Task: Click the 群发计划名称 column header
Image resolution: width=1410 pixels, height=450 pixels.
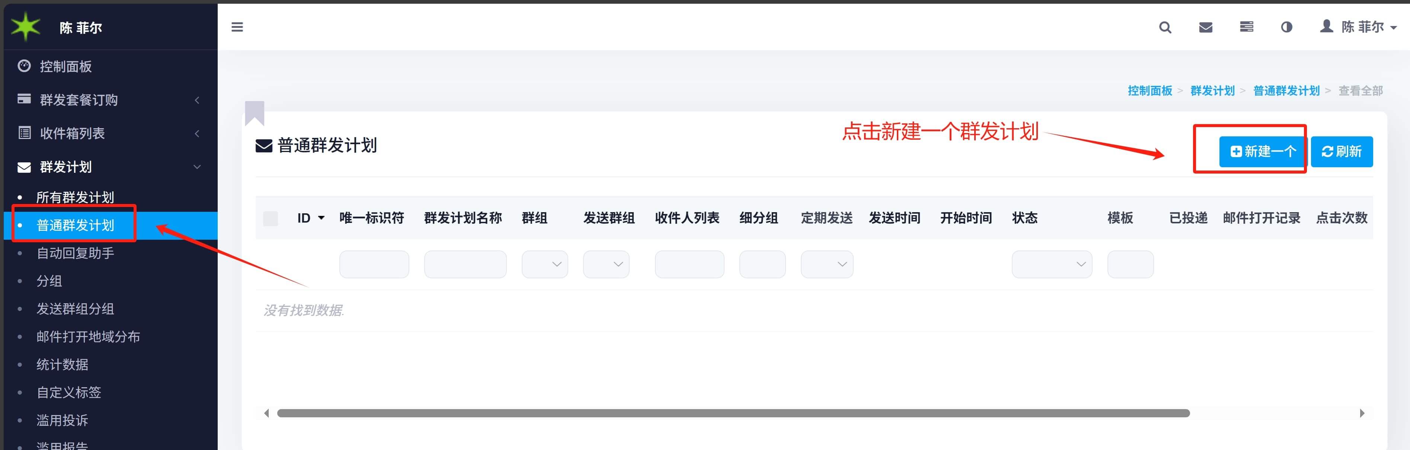Action: coord(463,218)
